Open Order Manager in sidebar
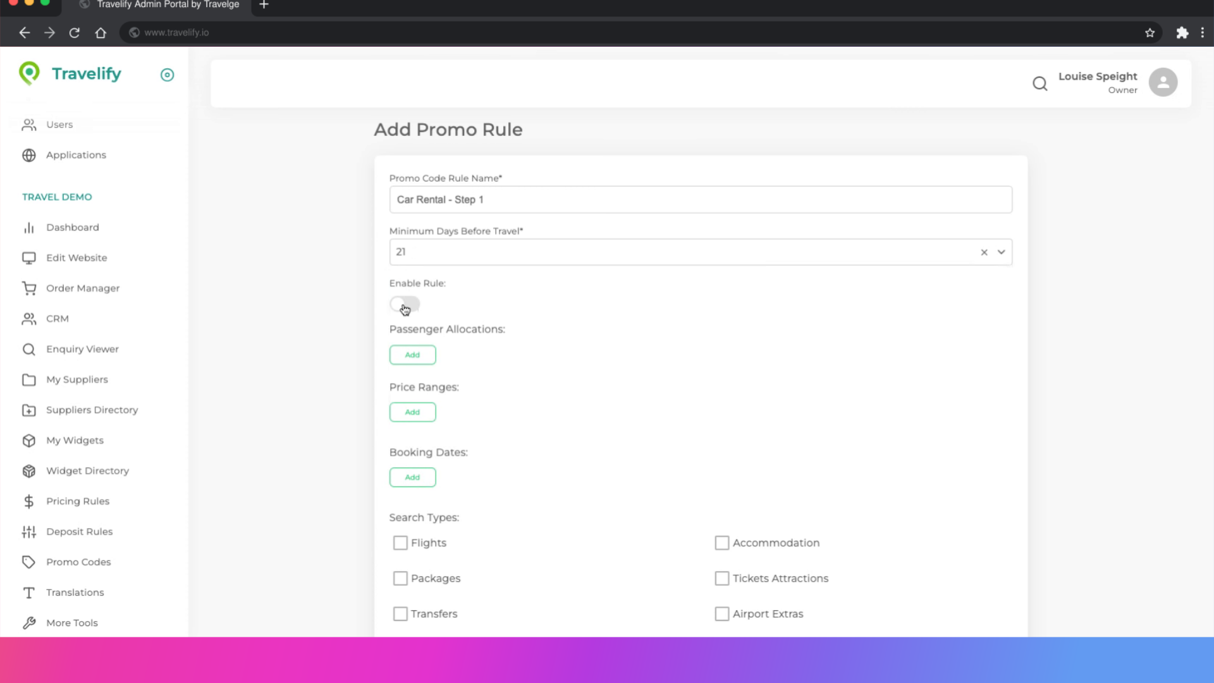The image size is (1214, 683). pyautogui.click(x=82, y=288)
